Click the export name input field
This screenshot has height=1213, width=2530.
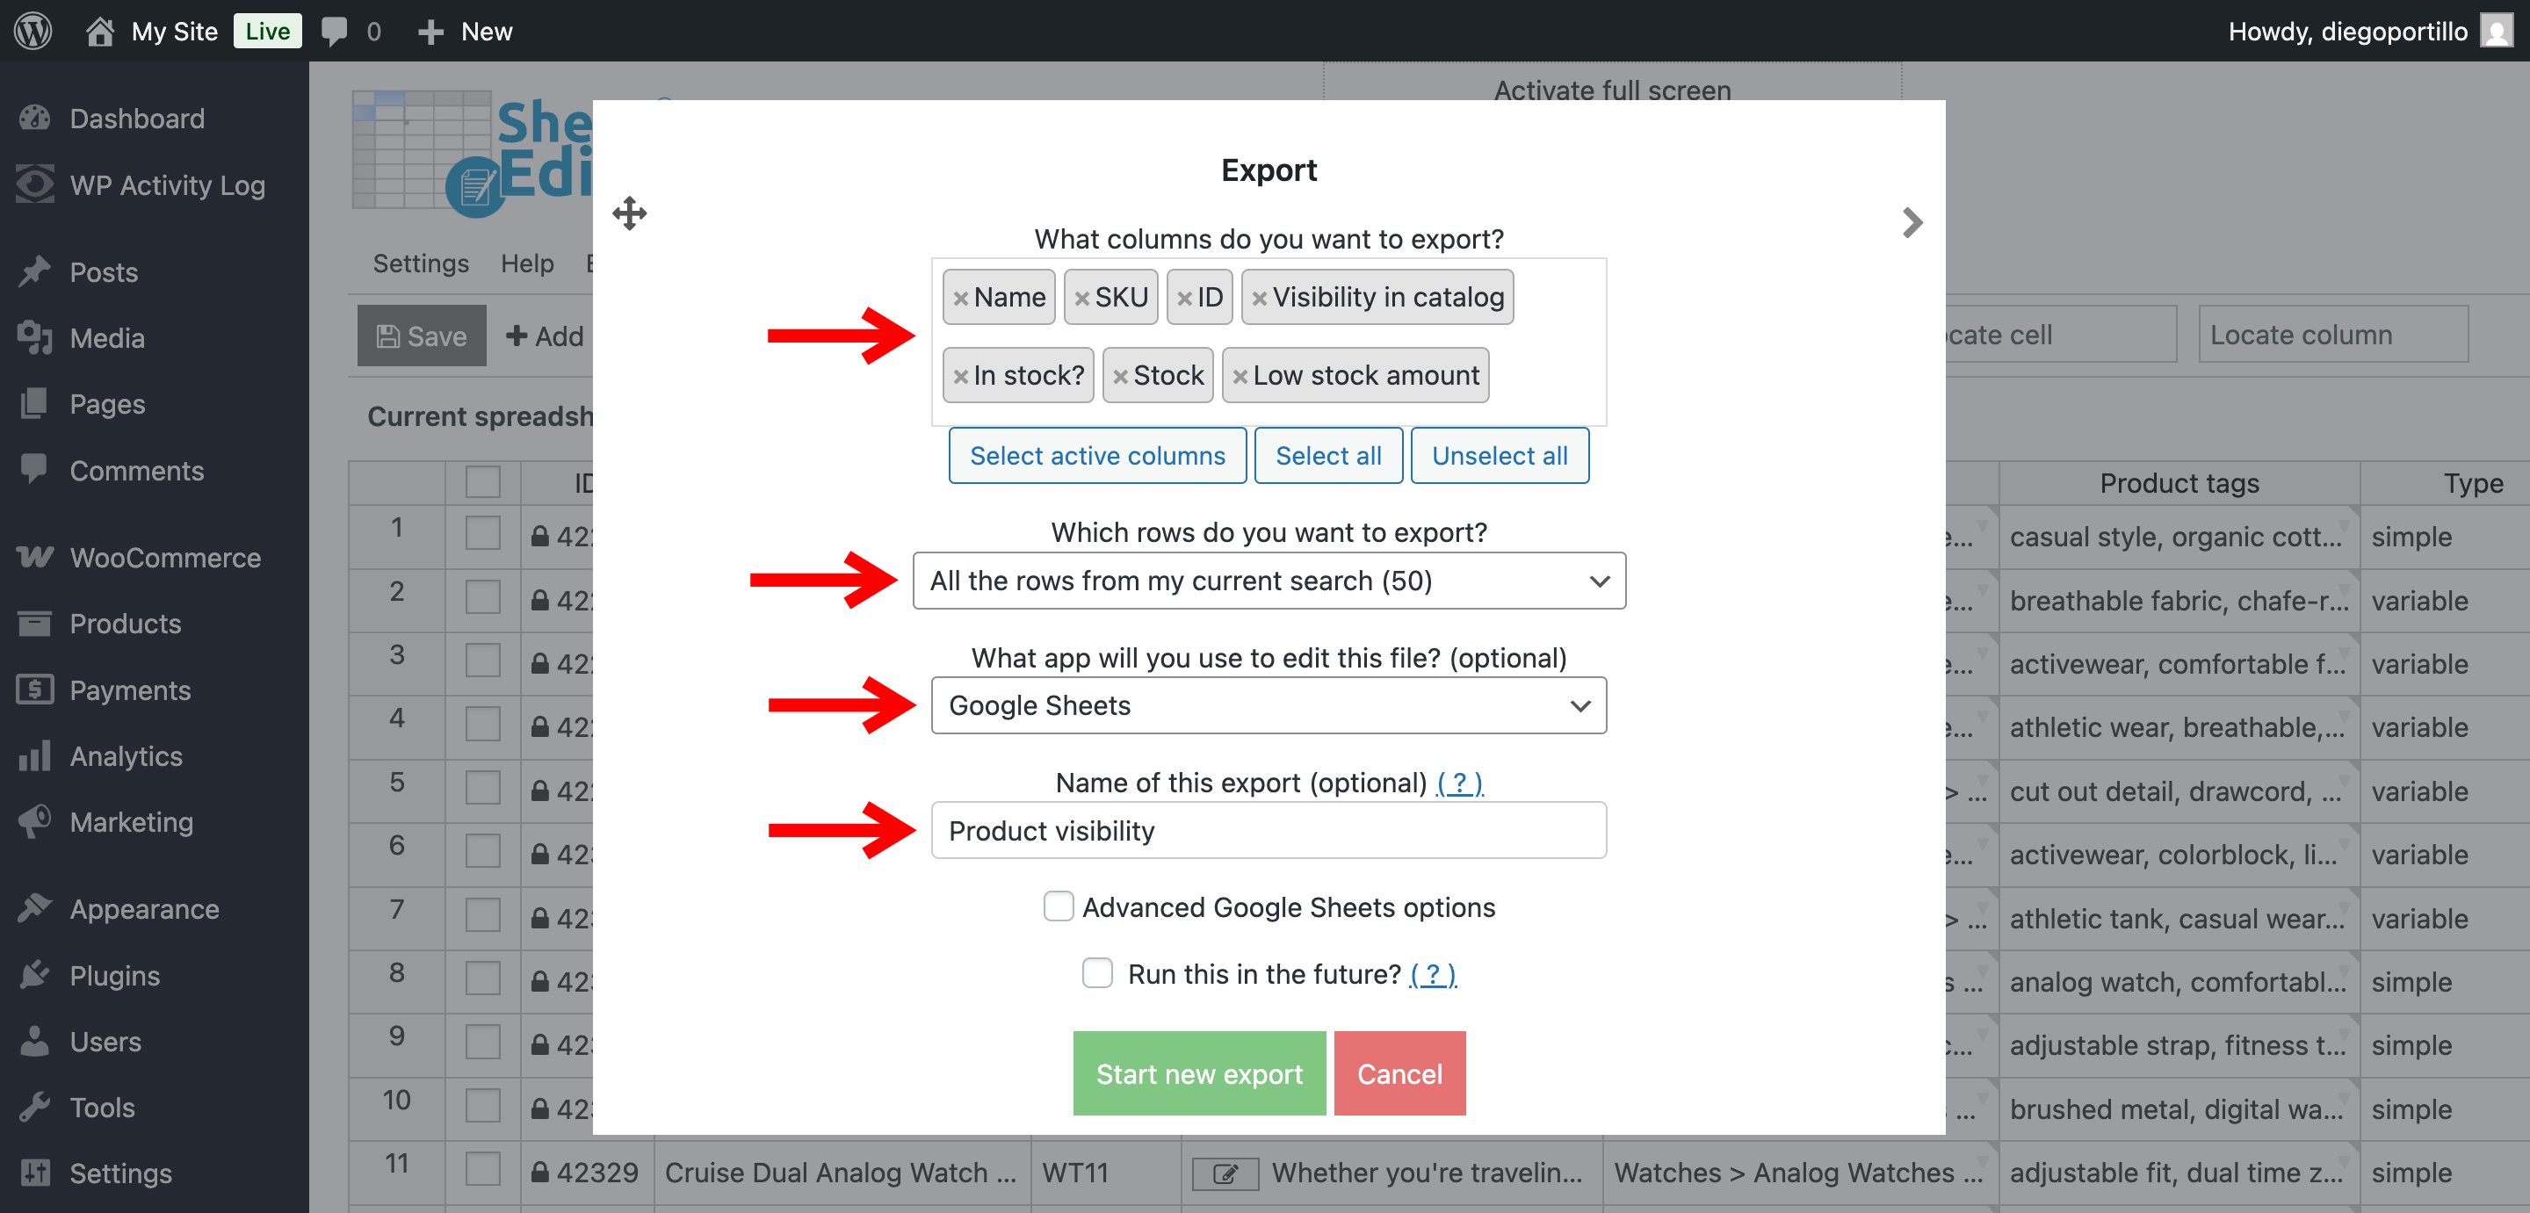pos(1268,831)
